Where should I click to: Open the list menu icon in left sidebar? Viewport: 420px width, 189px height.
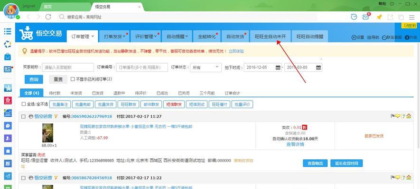pyautogui.click(x=8, y=31)
